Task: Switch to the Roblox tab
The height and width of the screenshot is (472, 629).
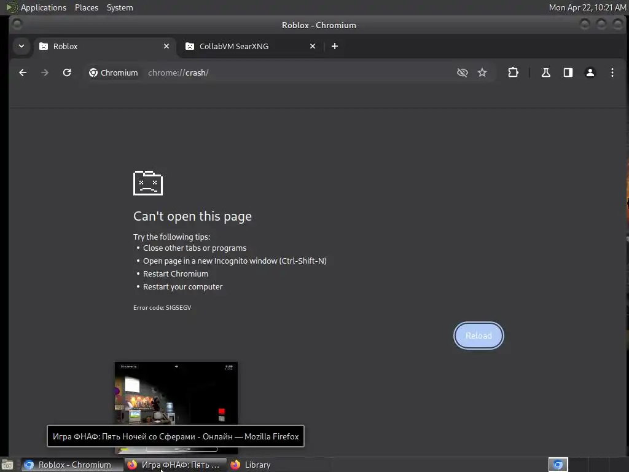Action: [104, 46]
